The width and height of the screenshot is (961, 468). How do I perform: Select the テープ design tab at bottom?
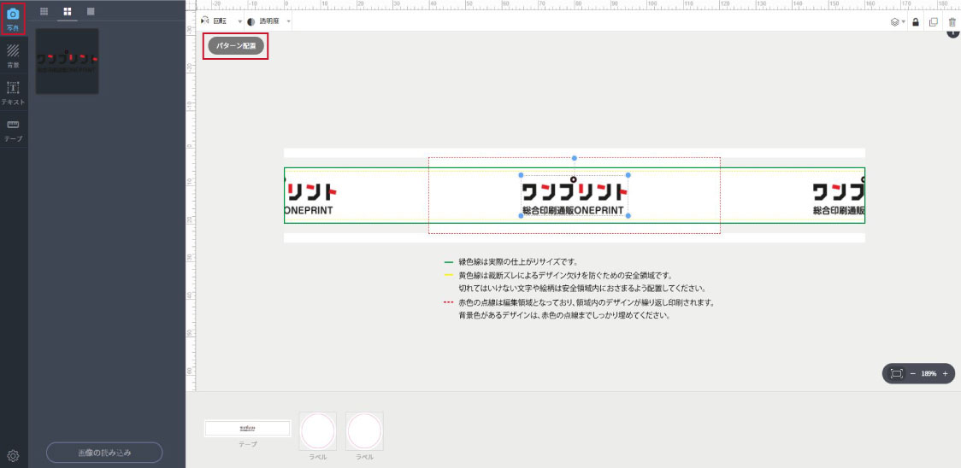[x=247, y=428]
